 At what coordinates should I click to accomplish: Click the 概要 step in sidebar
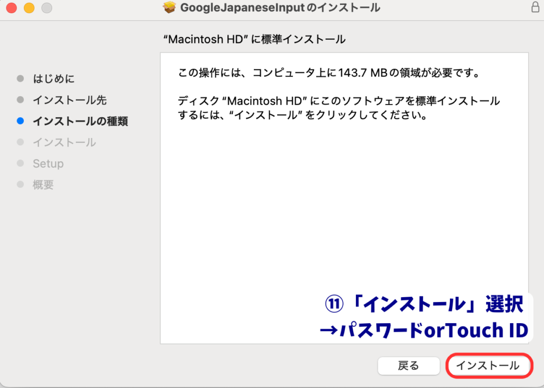(43, 185)
